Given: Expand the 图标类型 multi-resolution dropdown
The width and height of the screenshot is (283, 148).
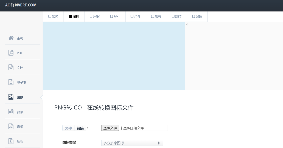Looking at the screenshot, I should (x=132, y=143).
